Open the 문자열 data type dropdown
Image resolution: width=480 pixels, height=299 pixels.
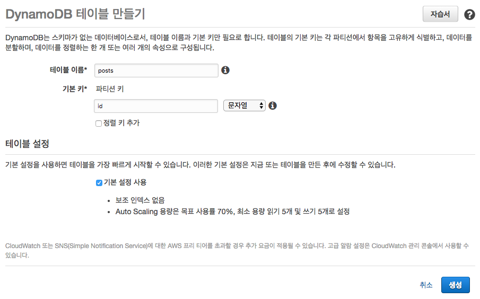(x=245, y=105)
